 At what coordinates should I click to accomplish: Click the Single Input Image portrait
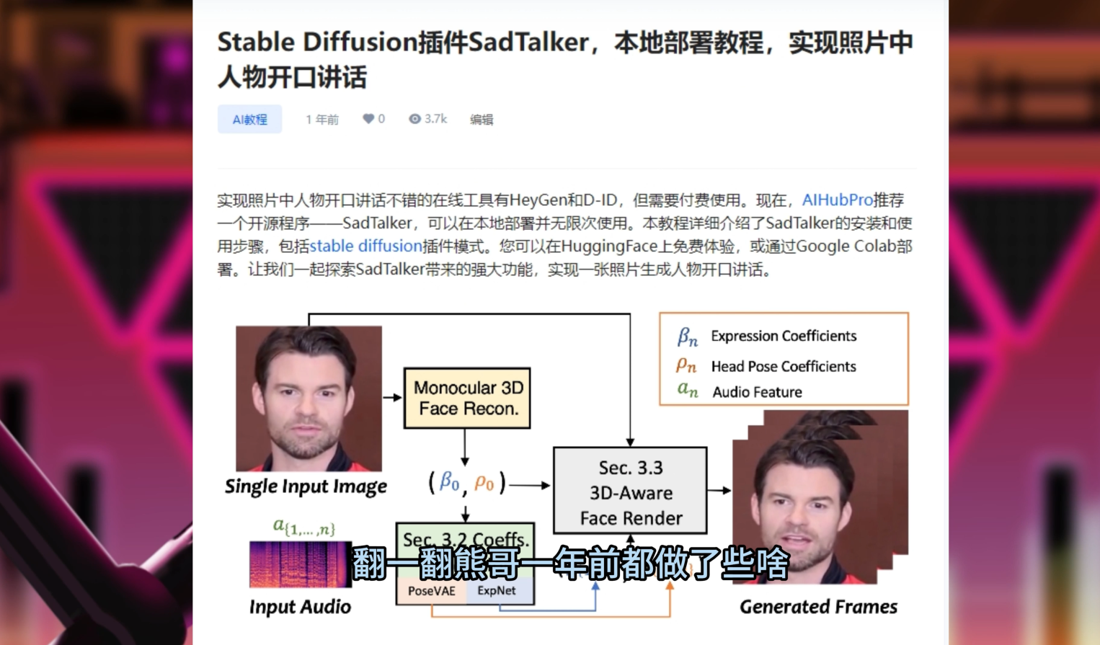tap(309, 398)
